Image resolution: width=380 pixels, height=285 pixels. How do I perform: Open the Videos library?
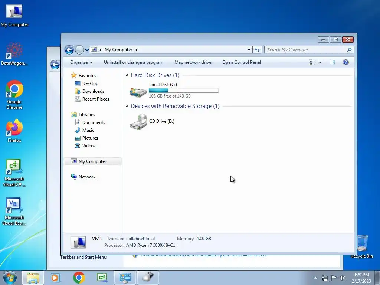[x=89, y=145]
